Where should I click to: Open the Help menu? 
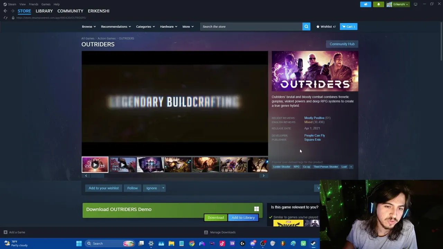pos(56,4)
